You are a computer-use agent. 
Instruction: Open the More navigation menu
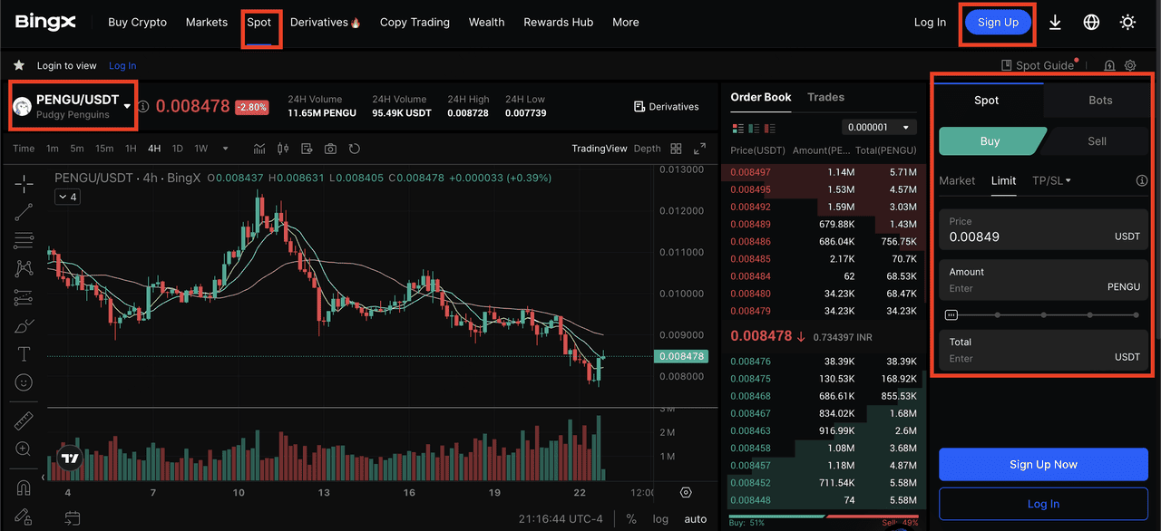pos(625,23)
